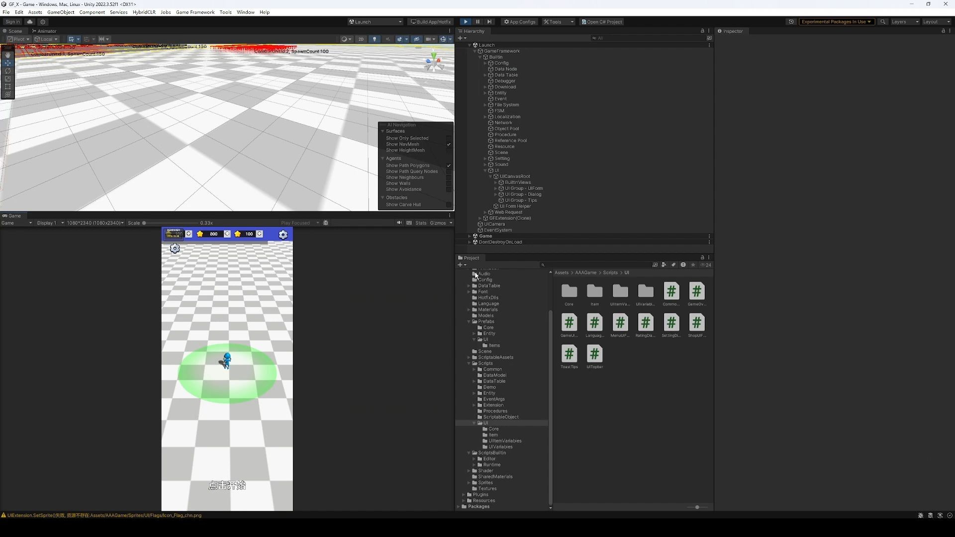Click the Play button in toolbar
The height and width of the screenshot is (537, 955).
point(466,22)
